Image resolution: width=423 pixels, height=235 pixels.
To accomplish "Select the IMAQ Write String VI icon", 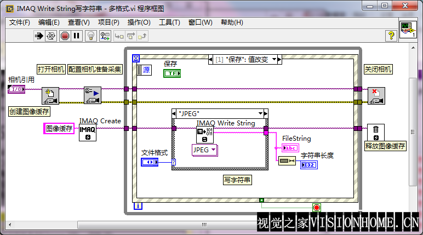I will (x=205, y=135).
